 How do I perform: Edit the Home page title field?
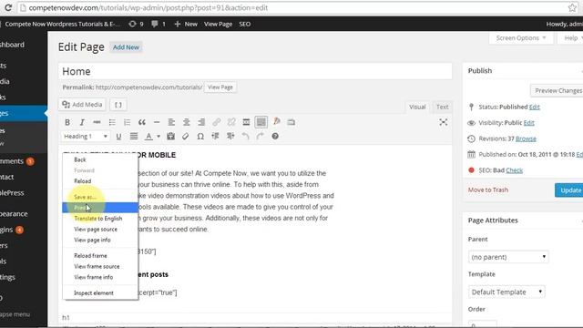(x=255, y=71)
